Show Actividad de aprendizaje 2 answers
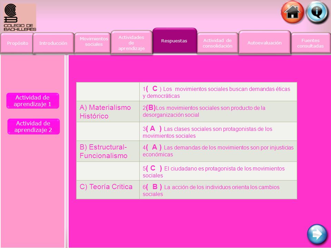This screenshot has height=248, width=331. click(33, 126)
